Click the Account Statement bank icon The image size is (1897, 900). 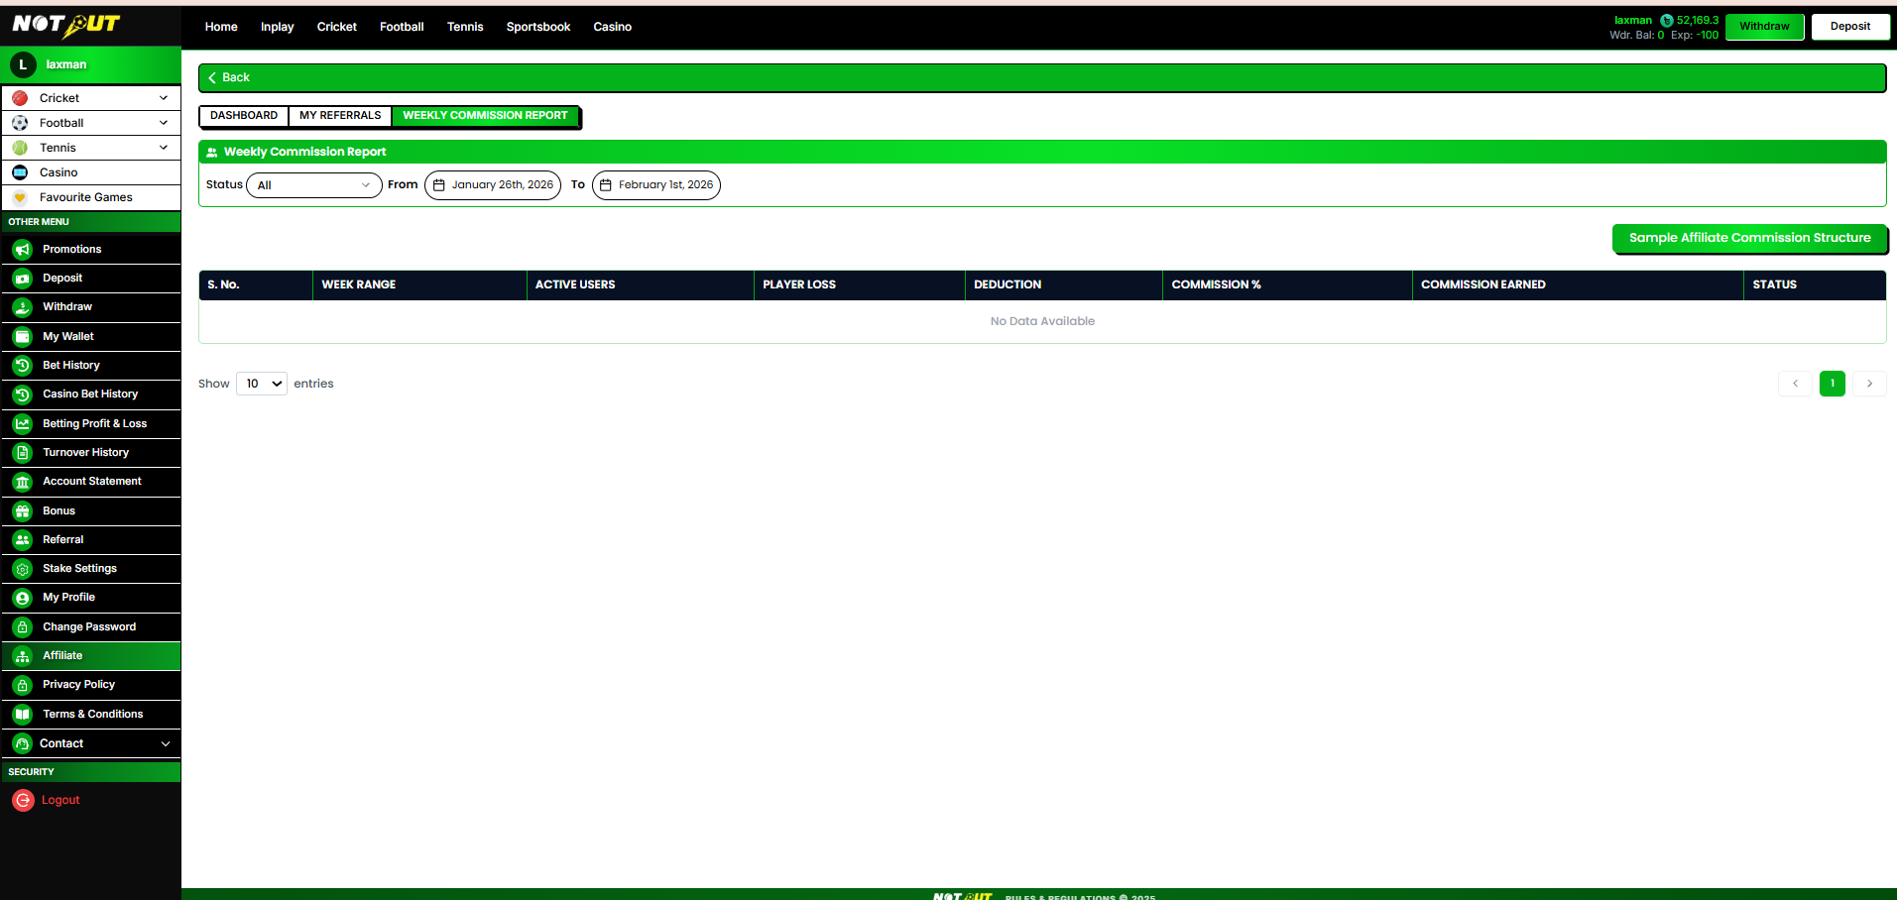23,482
